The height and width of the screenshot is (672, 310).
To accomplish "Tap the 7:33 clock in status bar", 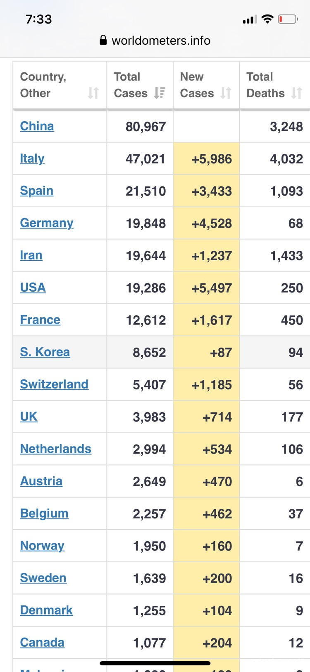I will pyautogui.click(x=39, y=19).
